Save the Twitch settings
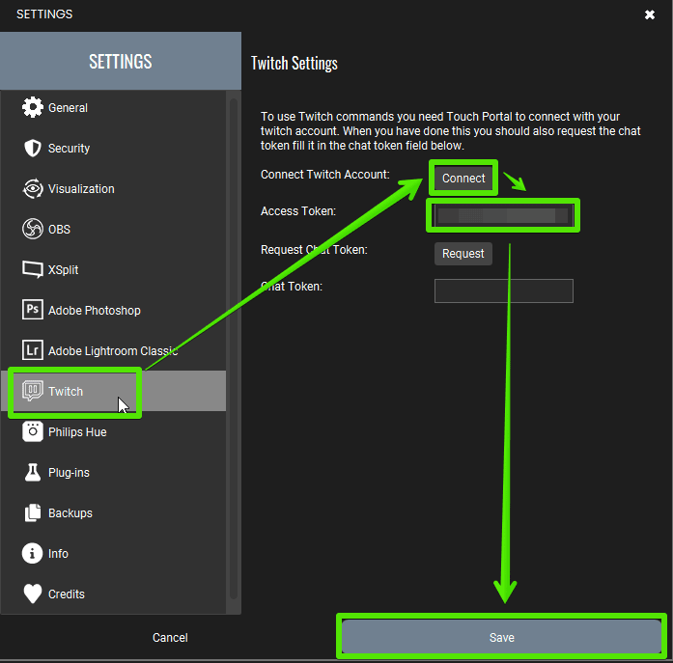673x663 pixels. click(x=501, y=637)
